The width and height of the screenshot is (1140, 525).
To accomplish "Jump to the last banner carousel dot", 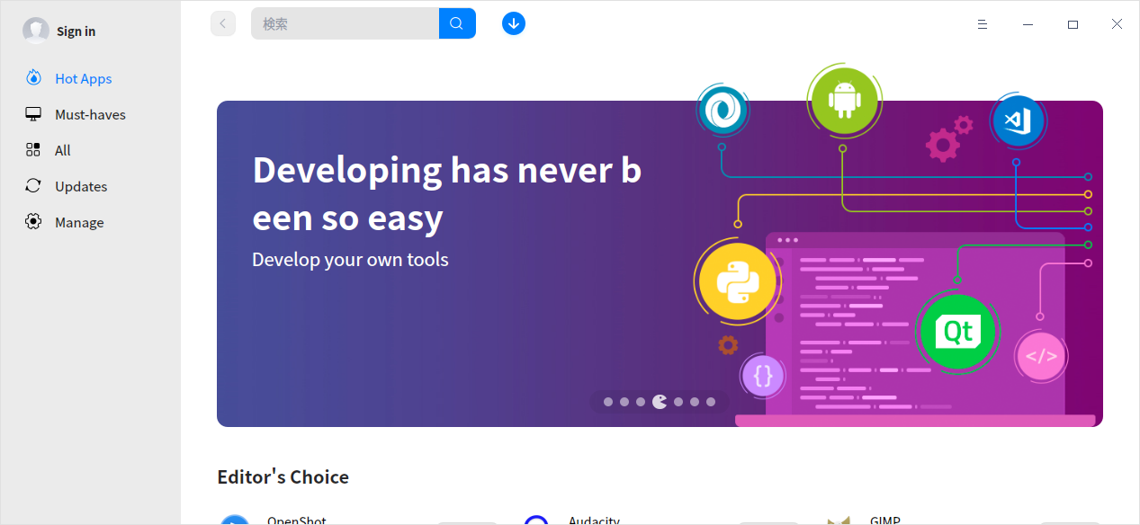I will (711, 402).
